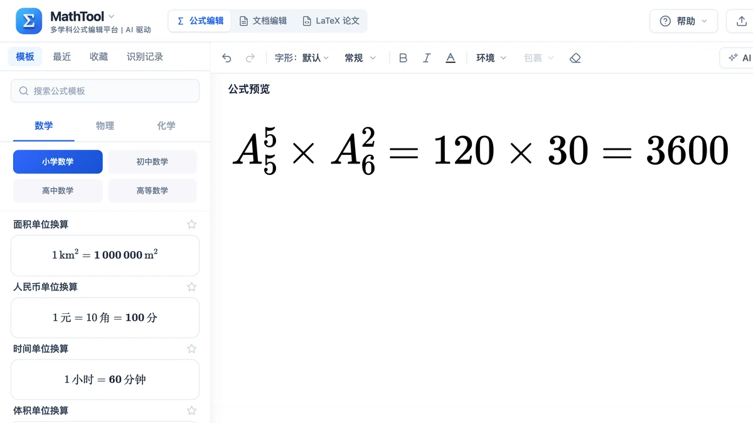The image size is (753, 423).
Task: Click the search magnifier icon
Action: pos(24,91)
